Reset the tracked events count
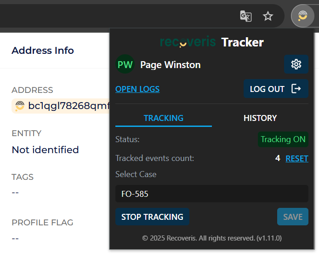 coord(297,158)
